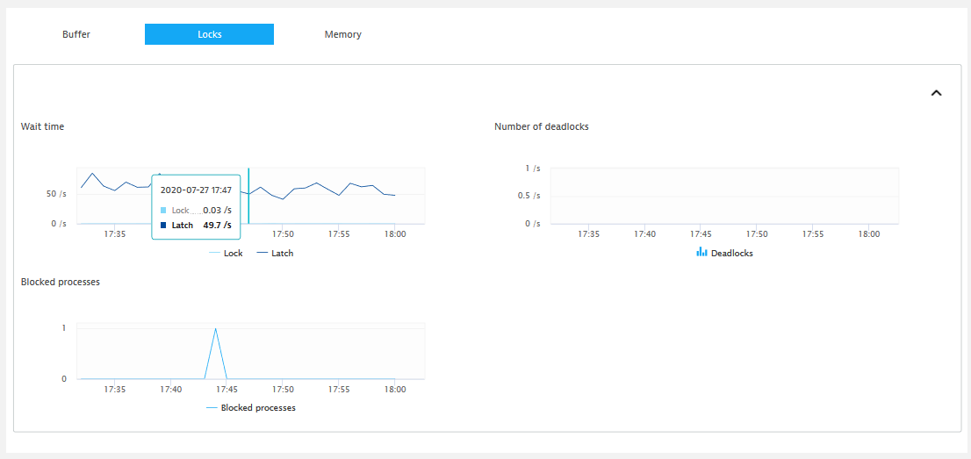Screen dimensions: 971x459
Task: Click the Blocked processes spike peak
Action: (x=215, y=329)
